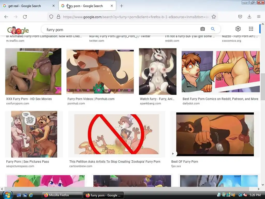The height and width of the screenshot is (199, 265).
Task: Click the muted volume tray icon
Action: 245,195
